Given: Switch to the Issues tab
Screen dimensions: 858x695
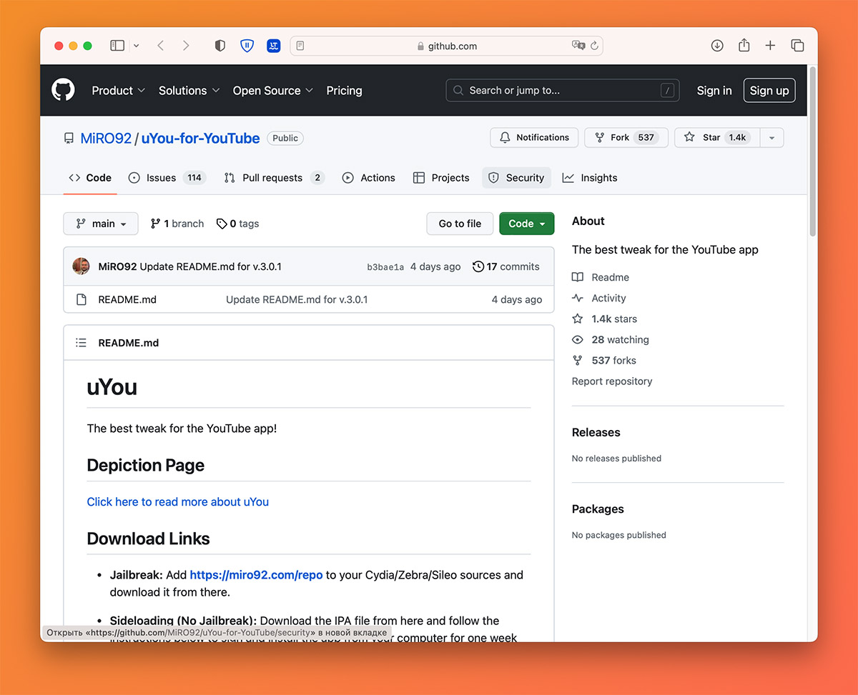Looking at the screenshot, I should pos(161,178).
